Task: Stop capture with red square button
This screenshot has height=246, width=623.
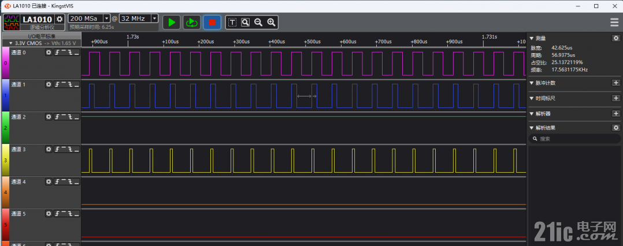Action: 212,22
